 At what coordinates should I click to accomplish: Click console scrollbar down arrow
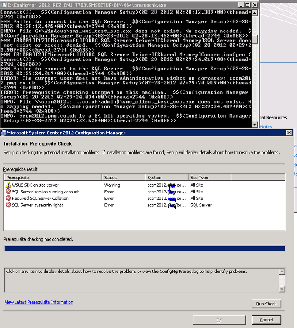point(254,124)
